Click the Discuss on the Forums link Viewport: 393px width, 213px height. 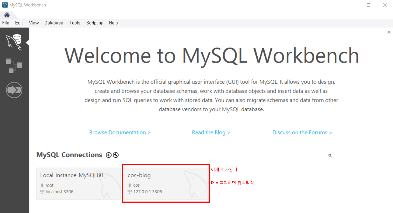pyautogui.click(x=302, y=132)
